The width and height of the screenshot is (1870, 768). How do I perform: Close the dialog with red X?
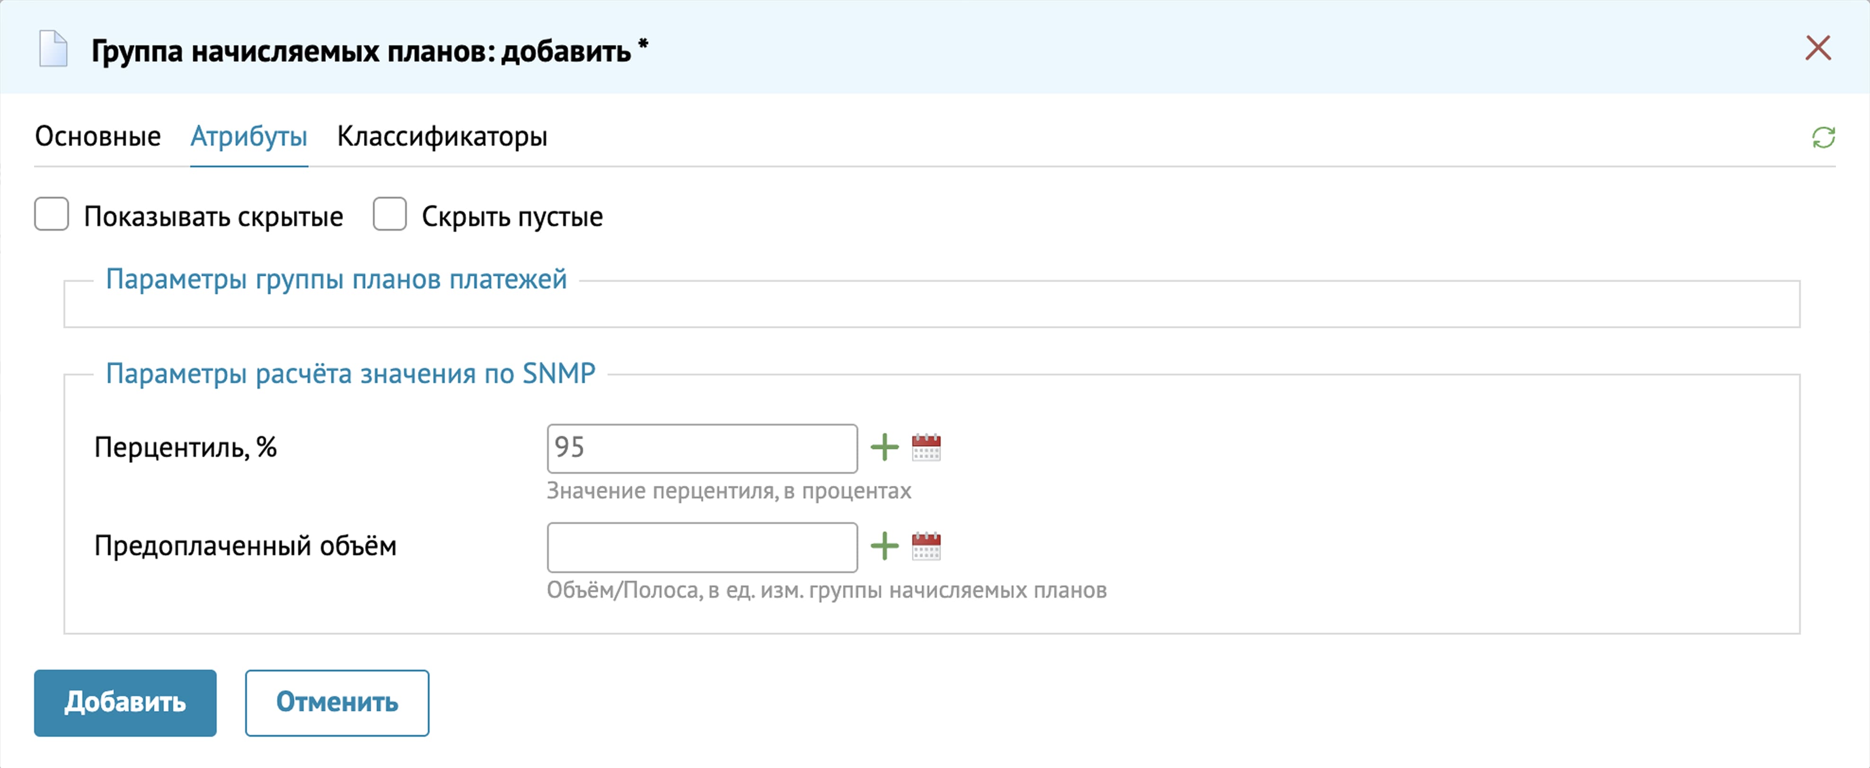tap(1818, 49)
